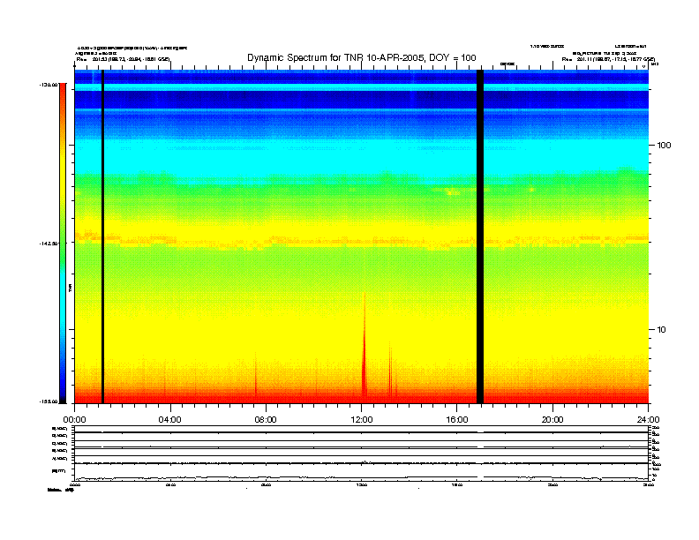Click the thin black data gap after 00:00
Screen dimensions: 699x540
point(102,236)
